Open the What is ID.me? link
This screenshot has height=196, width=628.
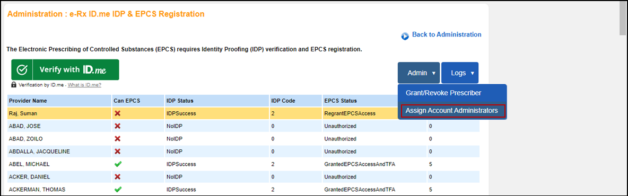[x=84, y=85]
